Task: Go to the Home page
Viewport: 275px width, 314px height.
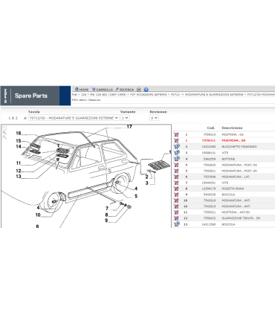Action: (x=82, y=89)
